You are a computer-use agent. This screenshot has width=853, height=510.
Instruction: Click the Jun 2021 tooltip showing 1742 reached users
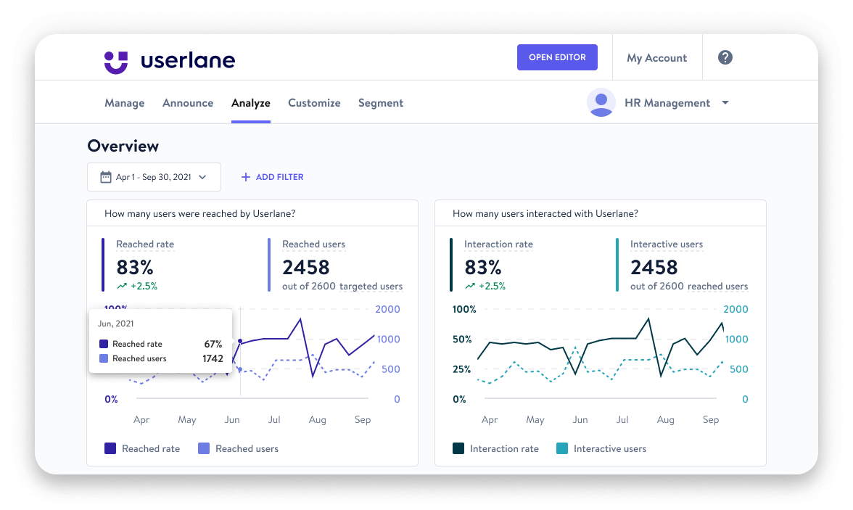(x=160, y=341)
